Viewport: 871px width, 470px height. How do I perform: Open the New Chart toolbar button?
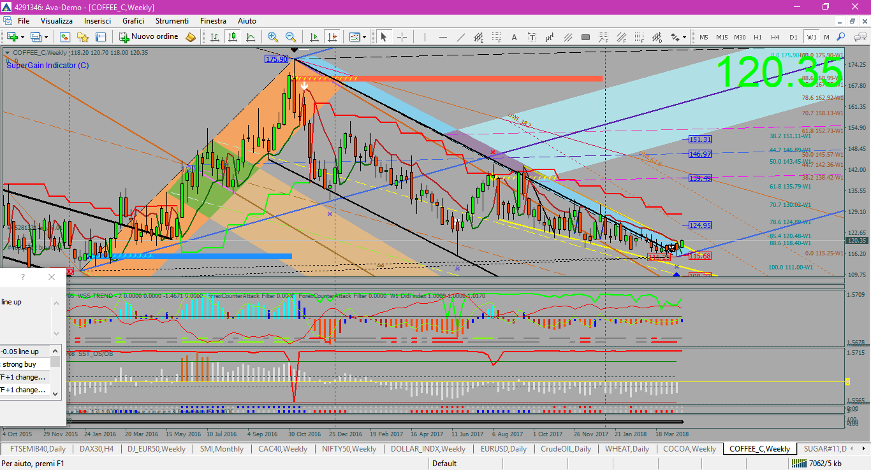(12, 37)
